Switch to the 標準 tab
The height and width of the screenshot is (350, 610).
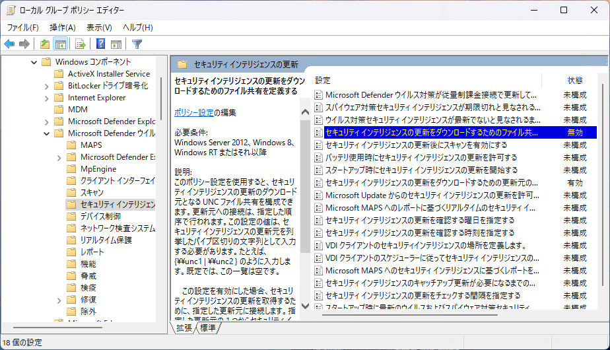coord(208,328)
